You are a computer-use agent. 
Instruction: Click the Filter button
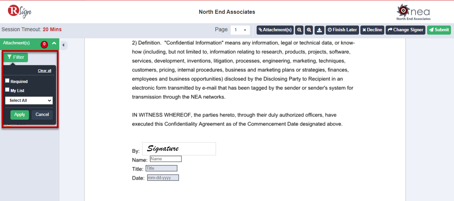(15, 57)
